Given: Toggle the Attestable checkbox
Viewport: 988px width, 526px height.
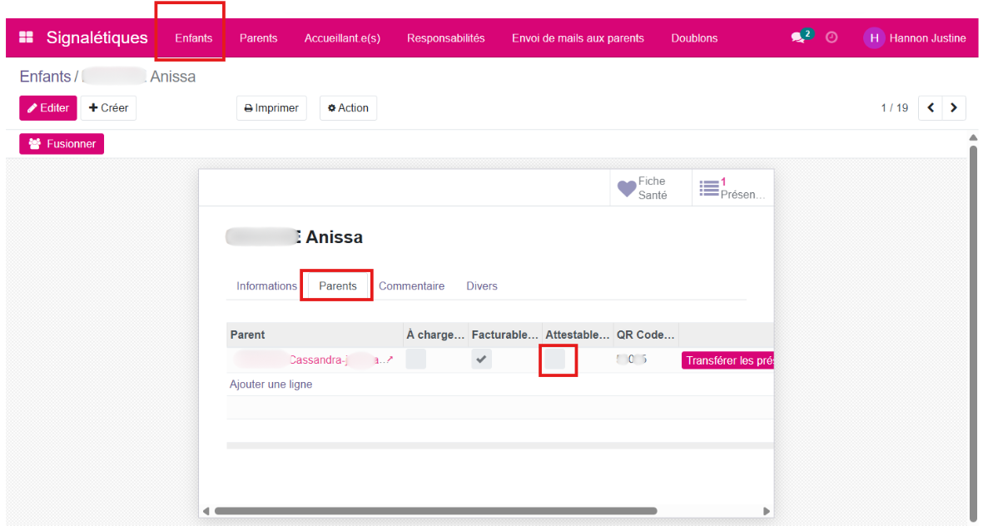Looking at the screenshot, I should tap(555, 360).
